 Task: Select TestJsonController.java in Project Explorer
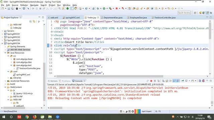tap(30, 68)
